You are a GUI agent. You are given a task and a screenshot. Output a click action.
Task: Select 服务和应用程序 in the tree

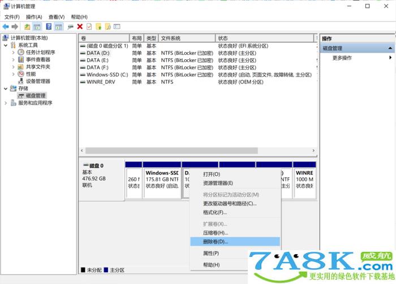35,103
